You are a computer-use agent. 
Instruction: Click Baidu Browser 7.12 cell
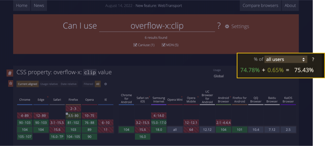pyautogui.click(x=272, y=130)
